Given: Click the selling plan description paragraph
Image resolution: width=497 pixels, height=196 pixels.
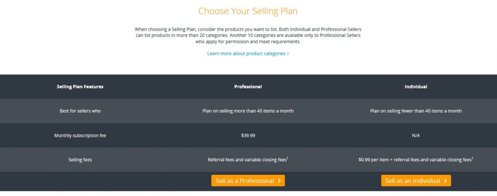Looking at the screenshot, I should tap(248, 36).
